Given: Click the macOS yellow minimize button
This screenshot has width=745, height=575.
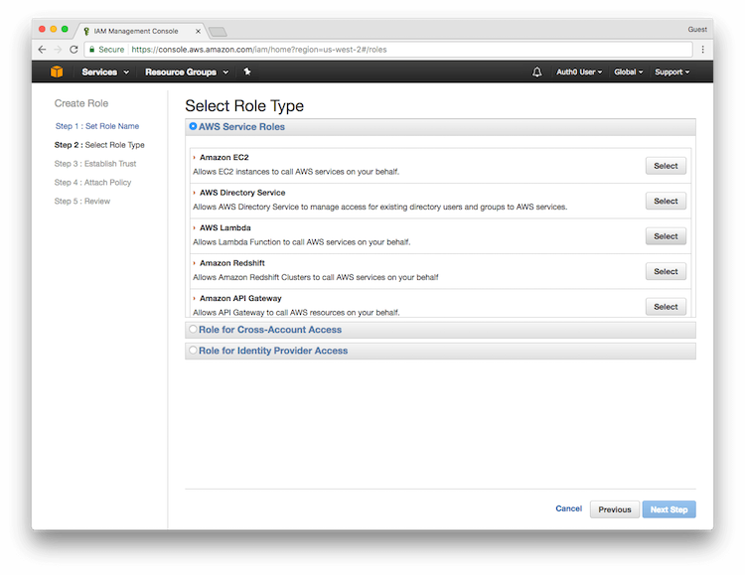Looking at the screenshot, I should coord(54,29).
